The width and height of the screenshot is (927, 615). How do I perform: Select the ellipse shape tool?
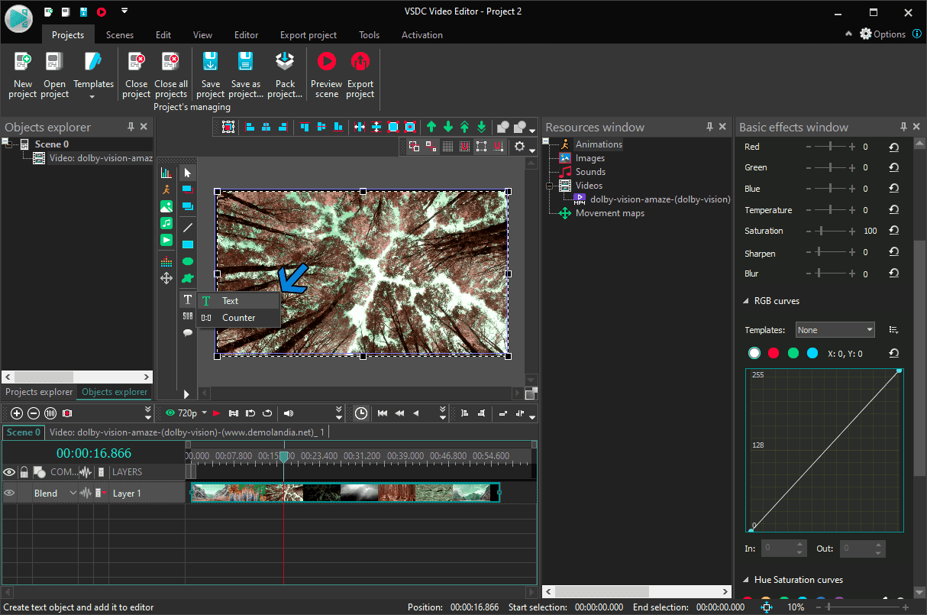click(187, 261)
